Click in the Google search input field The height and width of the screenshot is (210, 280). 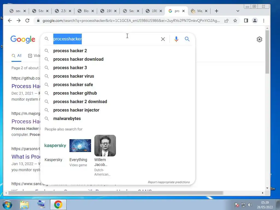click(105, 39)
